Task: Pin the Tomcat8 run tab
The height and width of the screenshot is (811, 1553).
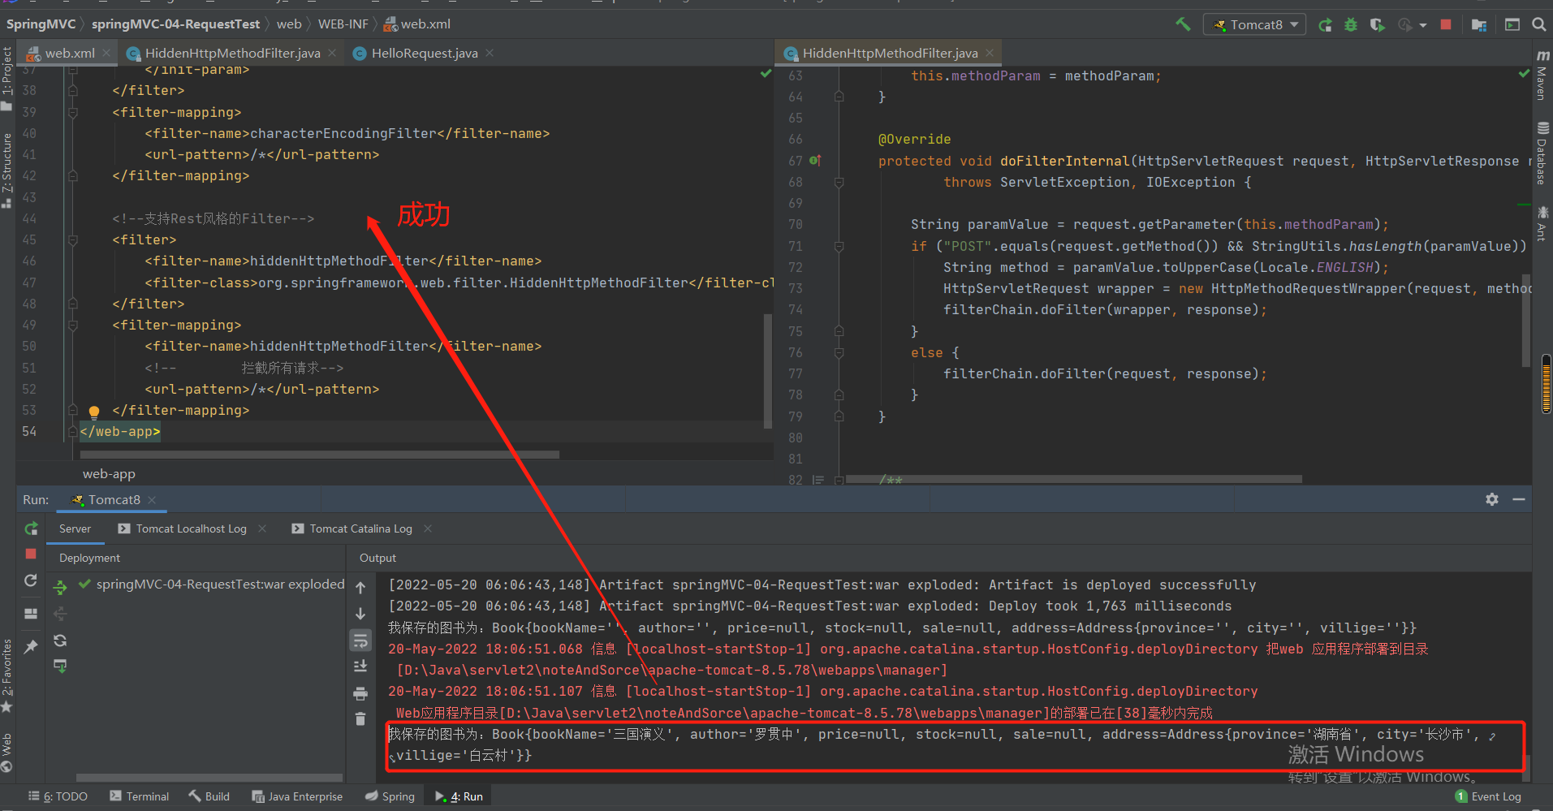Action: click(31, 646)
